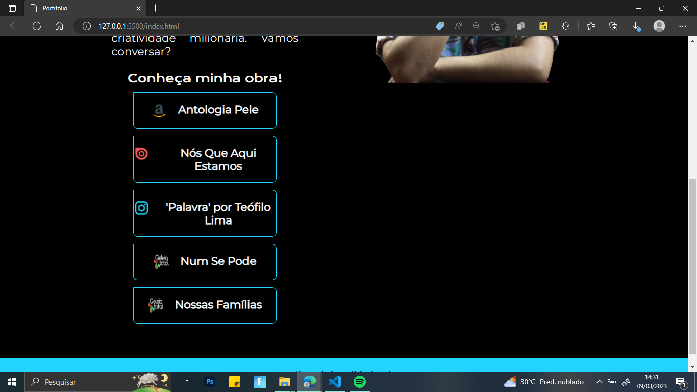Close the Portifolio tab
The width and height of the screenshot is (697, 392).
pos(138,8)
